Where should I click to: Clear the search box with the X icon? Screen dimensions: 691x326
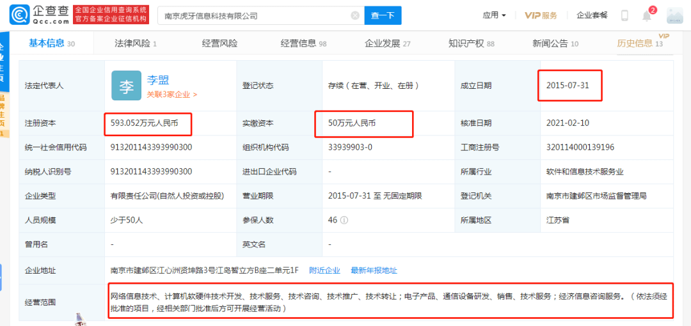click(x=355, y=16)
